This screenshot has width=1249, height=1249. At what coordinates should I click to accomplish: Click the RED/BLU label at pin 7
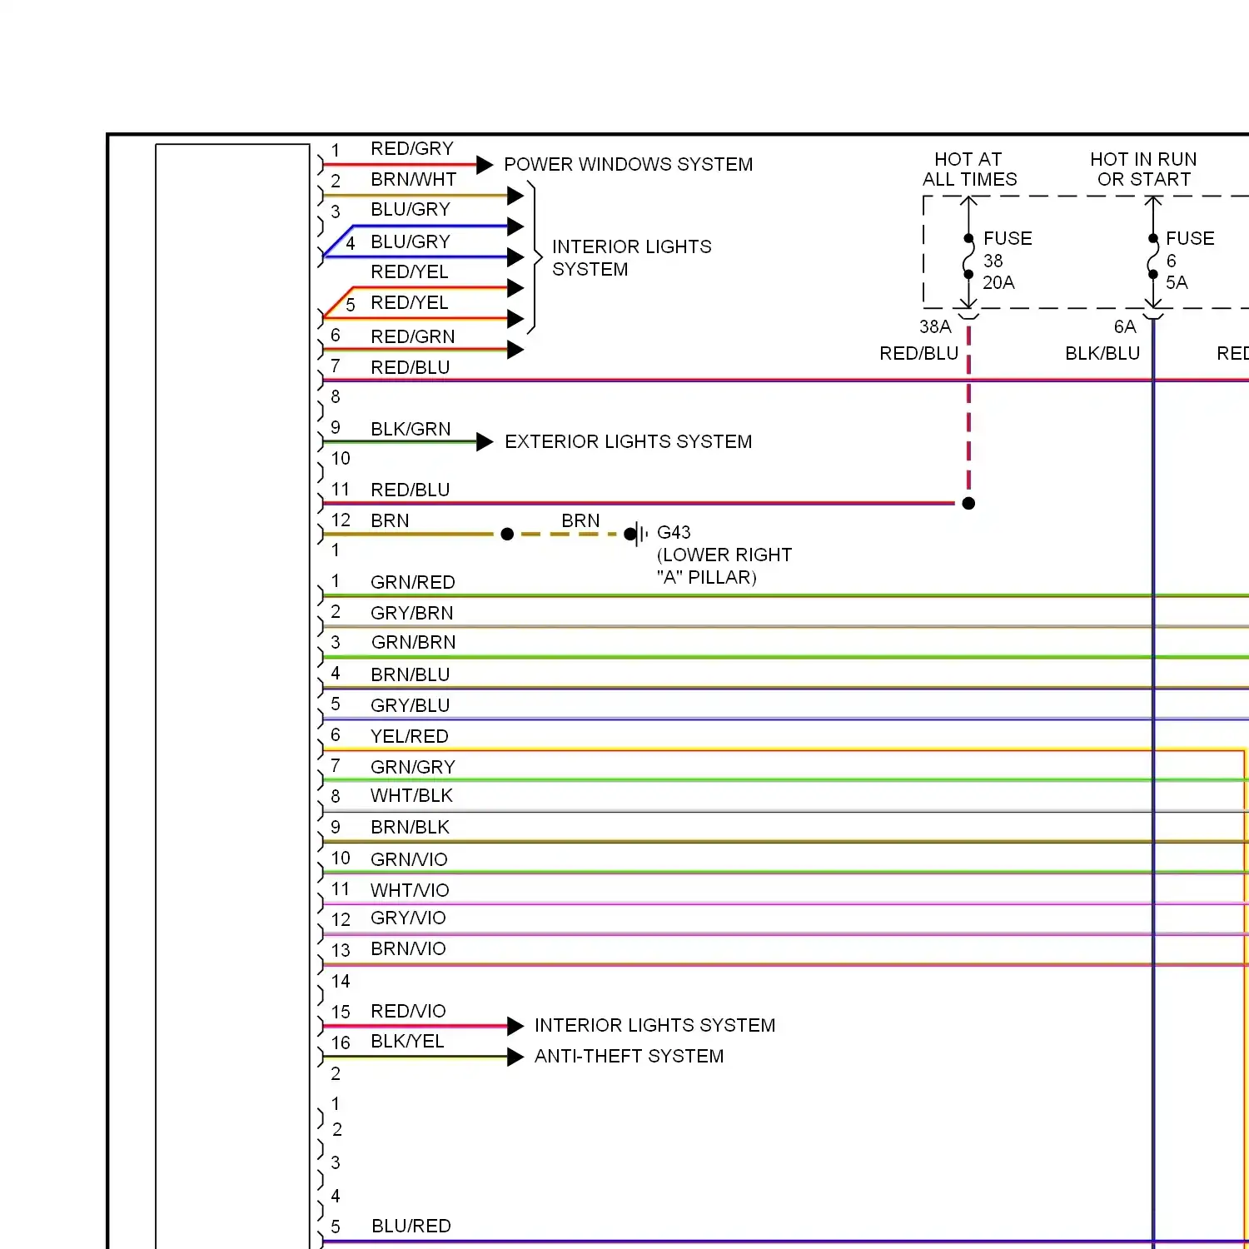411,367
